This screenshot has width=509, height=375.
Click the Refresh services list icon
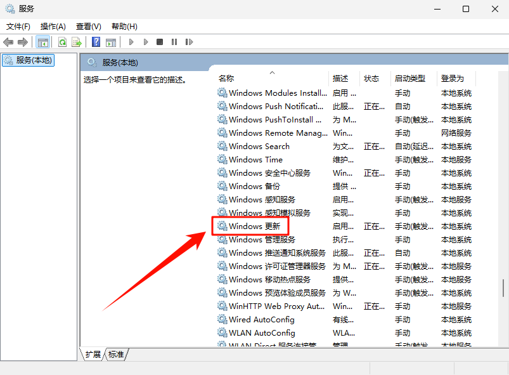[x=62, y=42]
